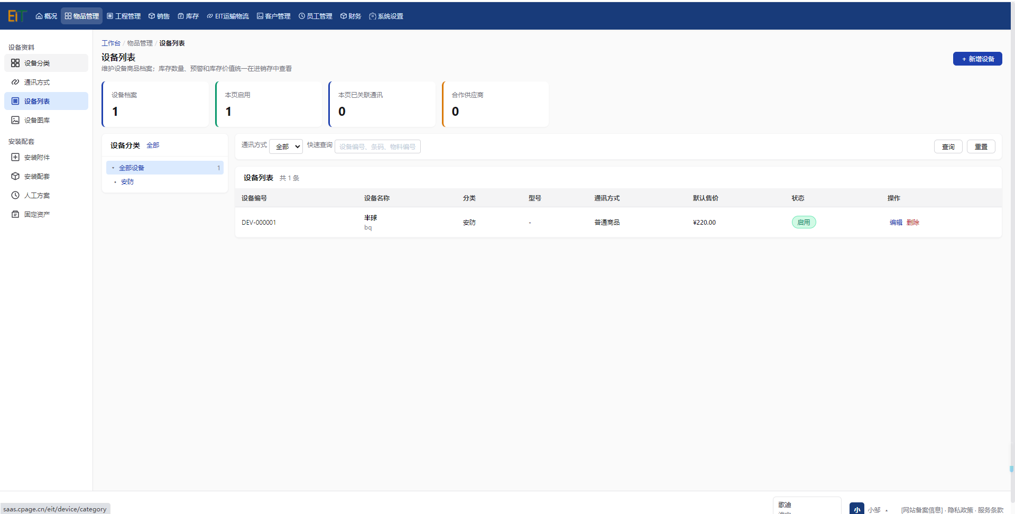Open the 销售 menu
Screen dimensions: 1015x514
coord(159,16)
